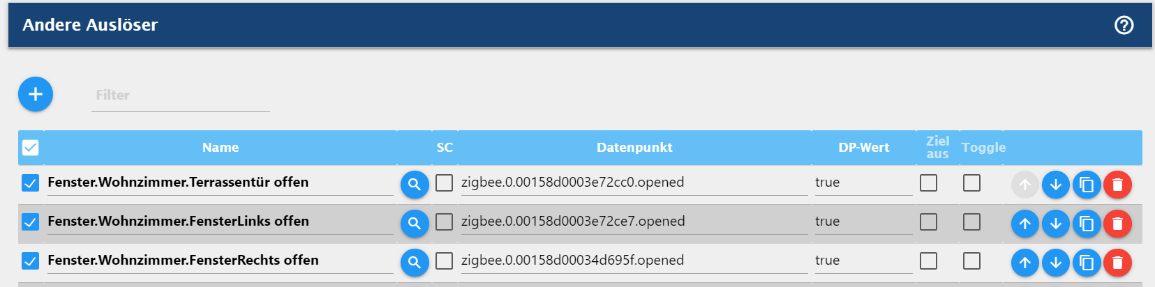Toggle the select-all checkbox in table header
The image size is (1155, 287).
(x=31, y=148)
